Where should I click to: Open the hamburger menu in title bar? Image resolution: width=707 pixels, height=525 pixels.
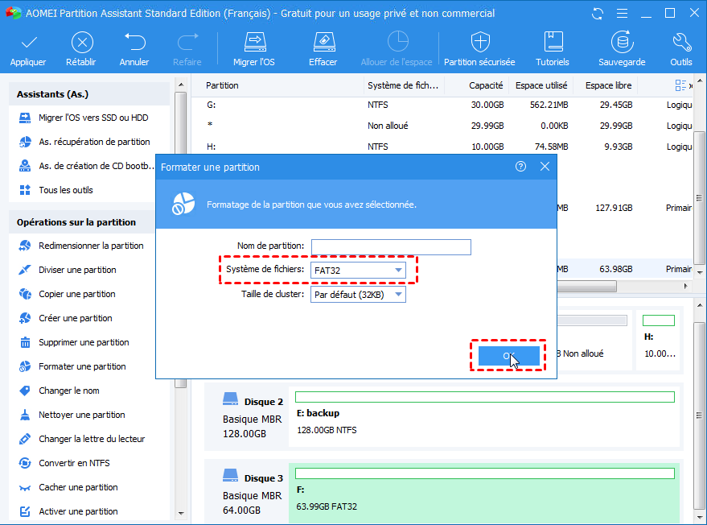[622, 14]
